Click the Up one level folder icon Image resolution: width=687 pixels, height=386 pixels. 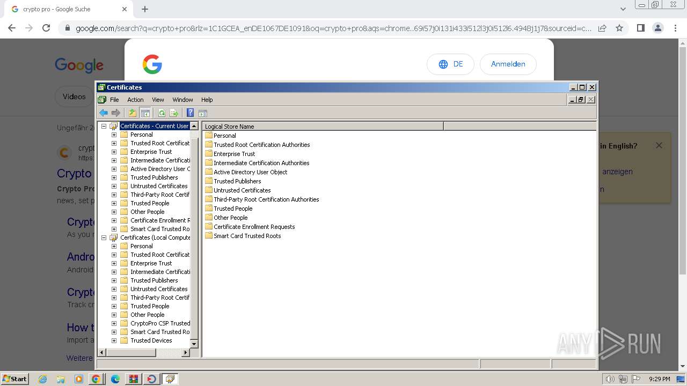pos(133,113)
